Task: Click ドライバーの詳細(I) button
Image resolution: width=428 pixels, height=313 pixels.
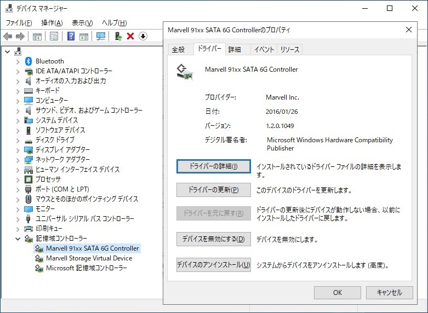Action: pos(214,166)
